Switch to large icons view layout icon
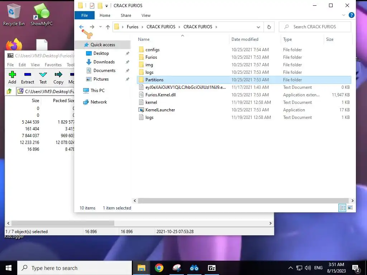Screen dimensions: 367x275 point(350,208)
